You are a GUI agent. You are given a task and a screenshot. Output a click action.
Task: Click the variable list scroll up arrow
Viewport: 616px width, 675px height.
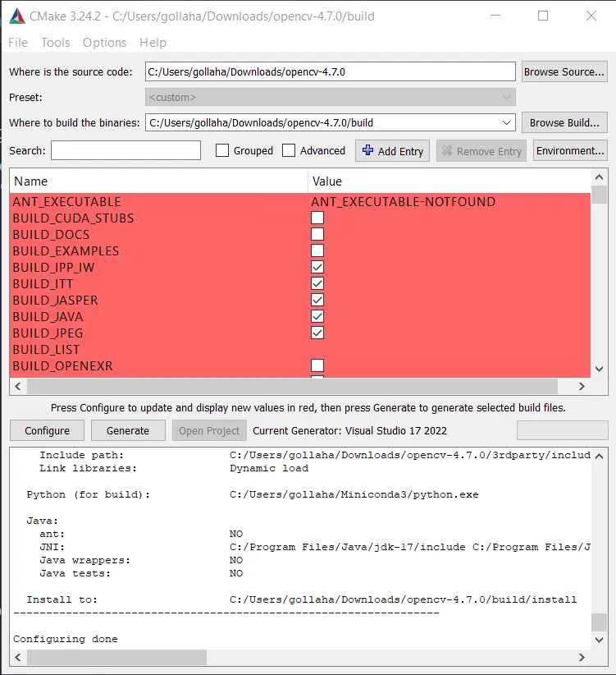(x=600, y=177)
